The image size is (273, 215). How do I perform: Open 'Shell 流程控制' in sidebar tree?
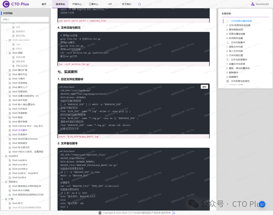point(20,92)
